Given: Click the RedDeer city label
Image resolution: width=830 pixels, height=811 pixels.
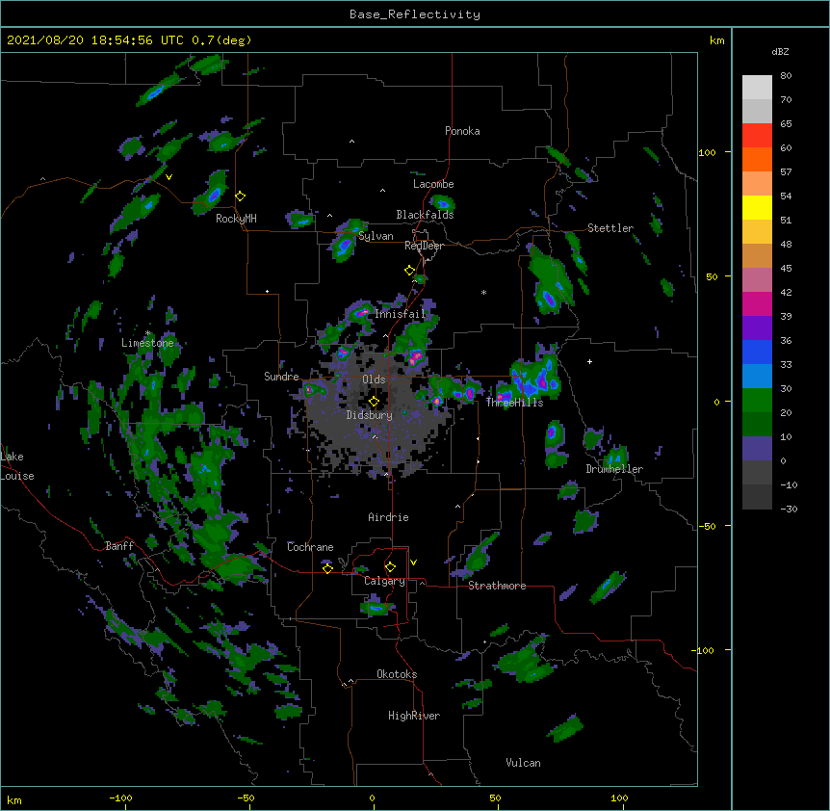Looking at the screenshot, I should 424,246.
